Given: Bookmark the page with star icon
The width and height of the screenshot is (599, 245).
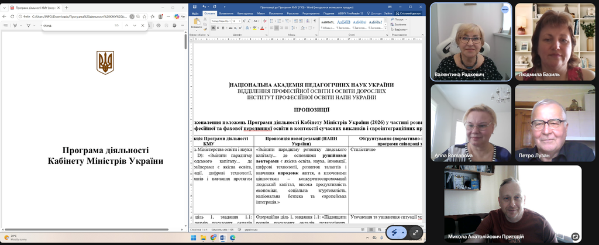Looking at the screenshot, I should [x=145, y=16].
